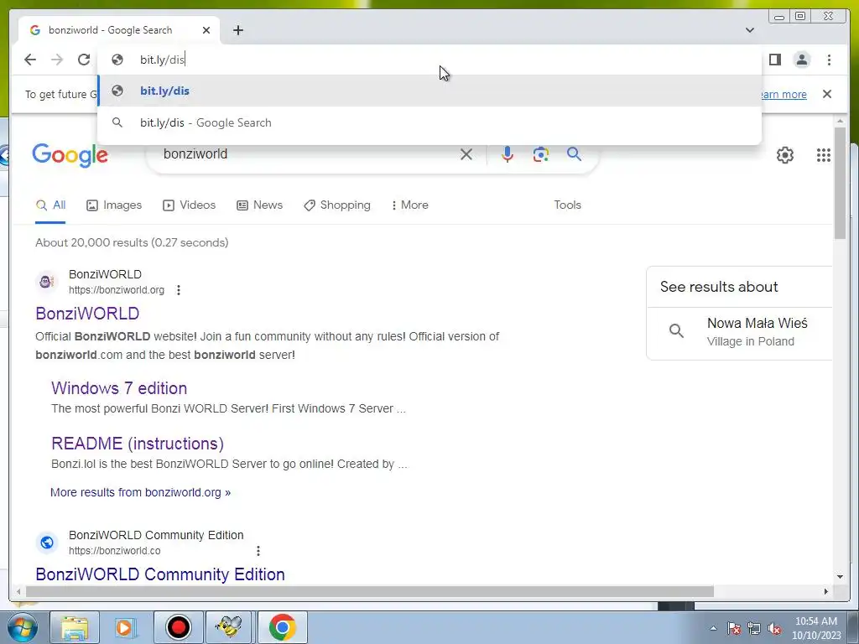The image size is (859, 644).
Task: Select the All results tab
Action: [x=50, y=205]
